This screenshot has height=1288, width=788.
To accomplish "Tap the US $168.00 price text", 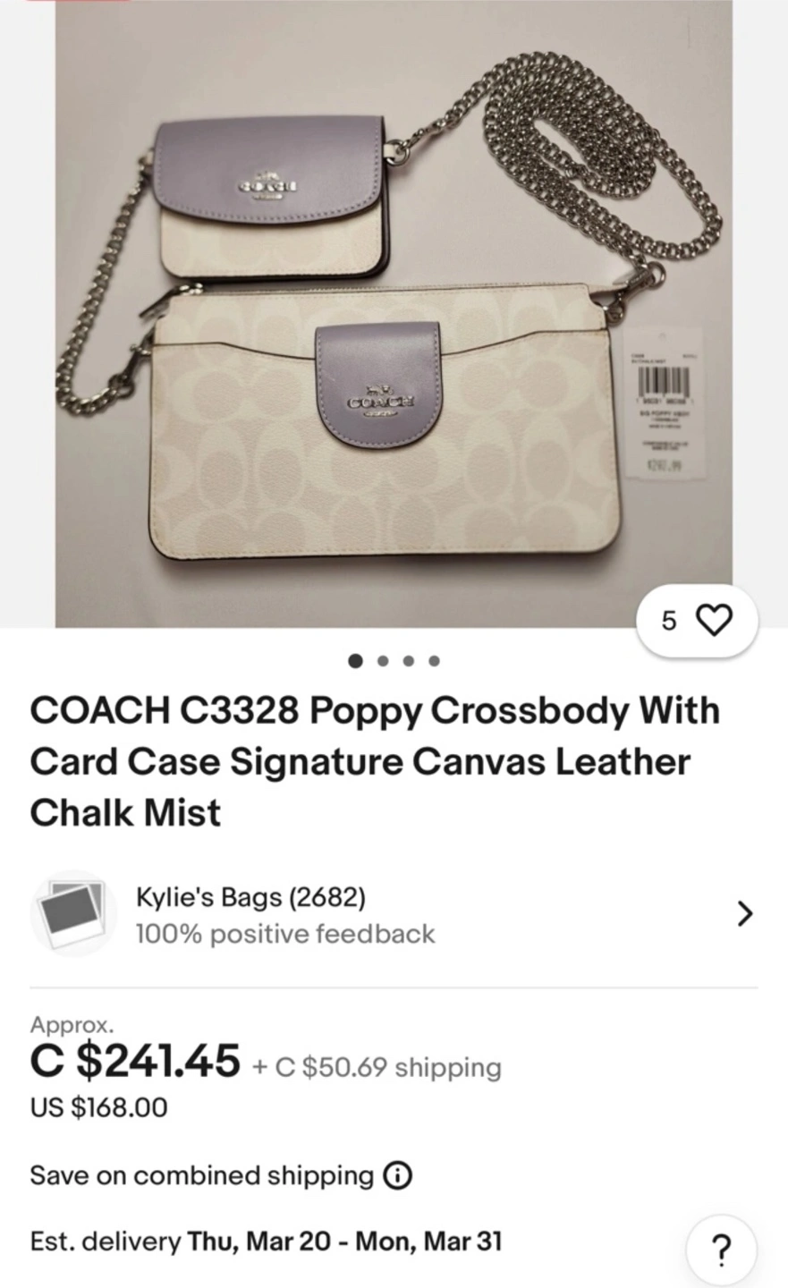I will 99,1108.
